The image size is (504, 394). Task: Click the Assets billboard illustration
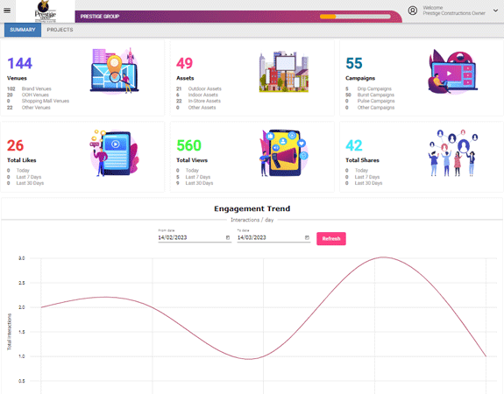coord(284,72)
